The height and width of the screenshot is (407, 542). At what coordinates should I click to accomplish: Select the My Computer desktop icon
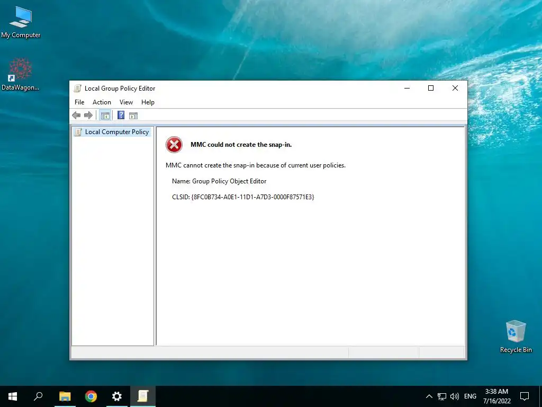point(21,22)
